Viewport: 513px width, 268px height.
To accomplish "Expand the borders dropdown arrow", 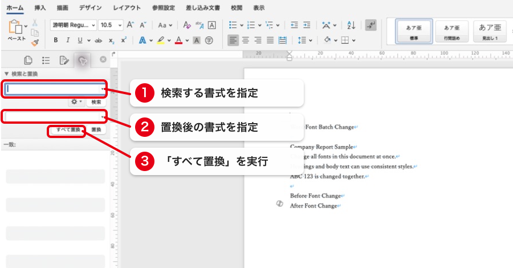I will click(x=353, y=40).
